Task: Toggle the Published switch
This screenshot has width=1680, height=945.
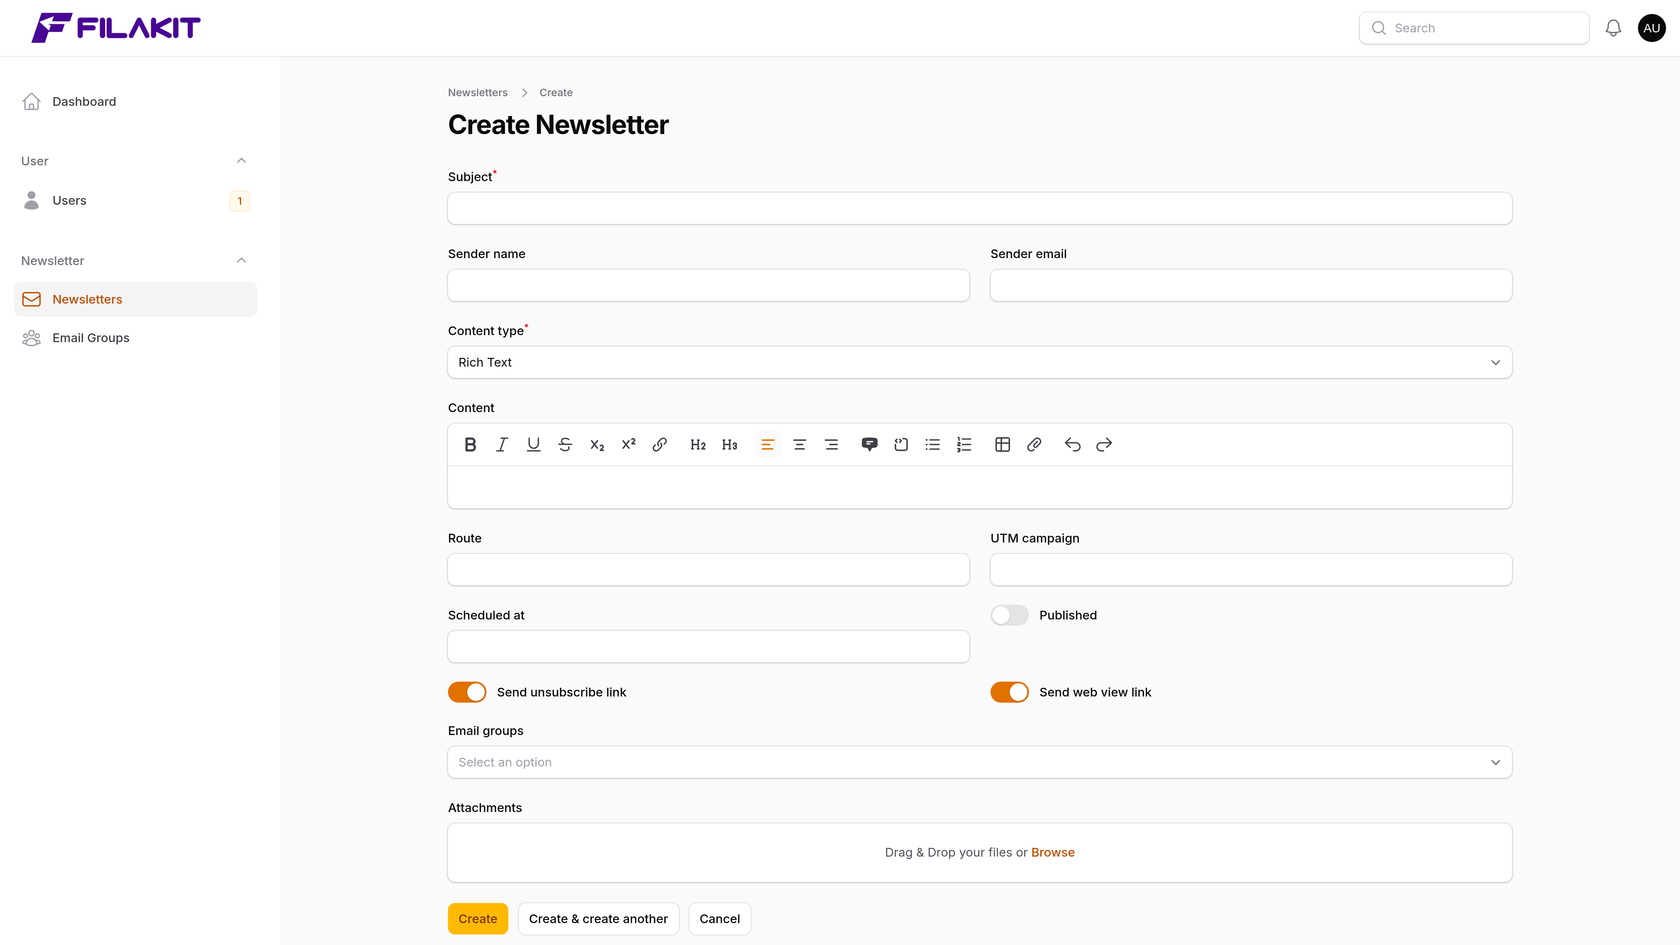Action: click(x=1009, y=615)
